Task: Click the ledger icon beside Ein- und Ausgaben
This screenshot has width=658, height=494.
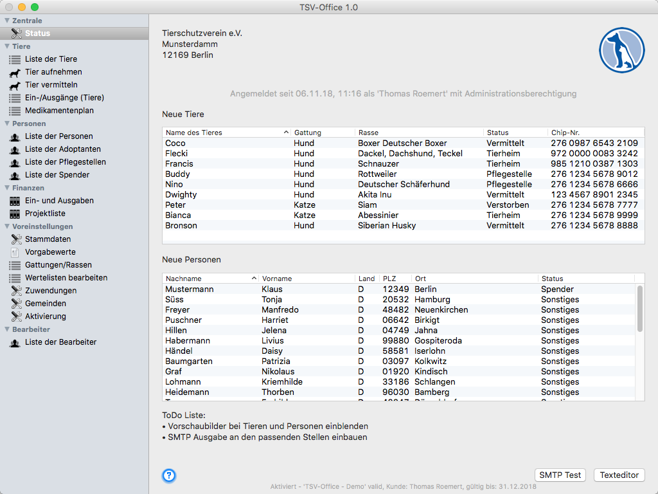Action: click(x=15, y=201)
